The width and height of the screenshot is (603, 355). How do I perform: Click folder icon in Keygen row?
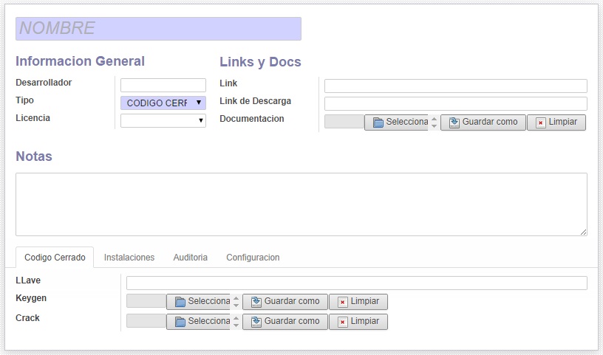180,302
